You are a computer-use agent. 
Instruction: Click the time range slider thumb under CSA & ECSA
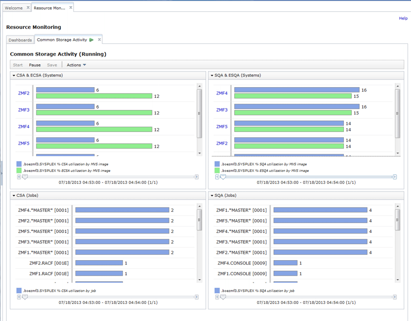coord(25,177)
